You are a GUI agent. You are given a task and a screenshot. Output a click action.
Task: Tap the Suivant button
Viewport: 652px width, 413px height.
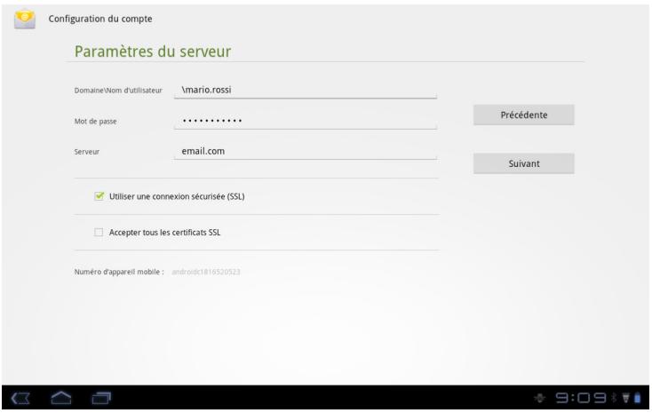(x=523, y=163)
